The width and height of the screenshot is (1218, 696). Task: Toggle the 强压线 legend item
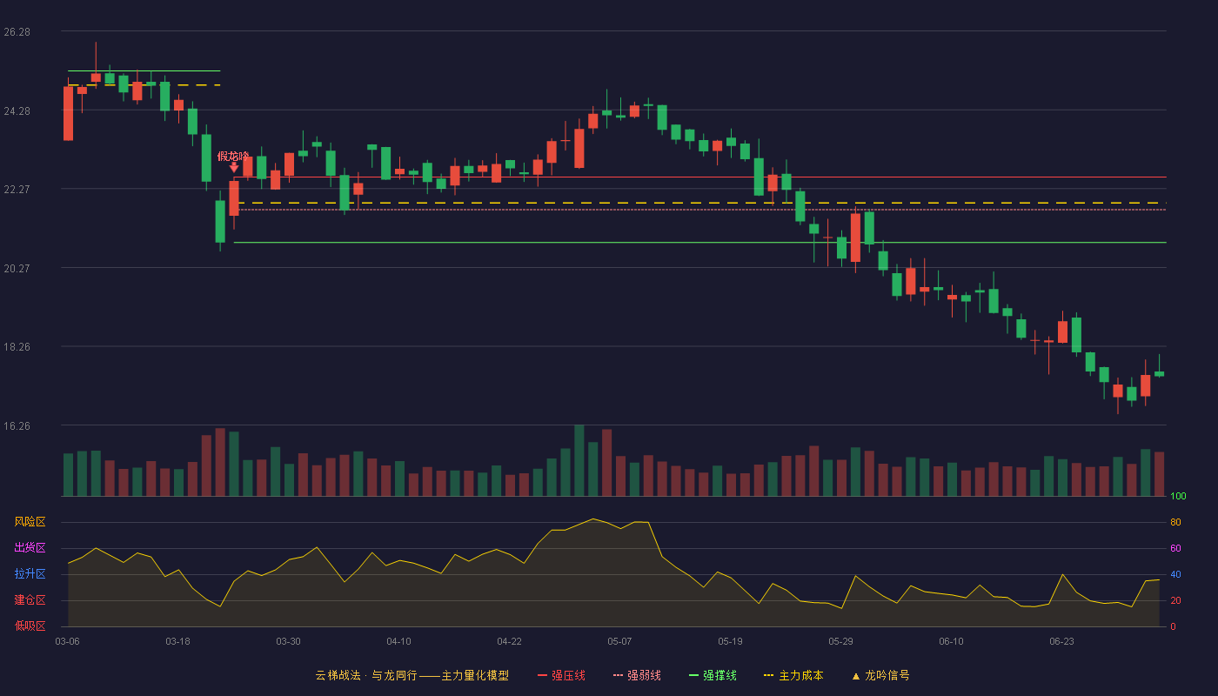click(x=561, y=675)
